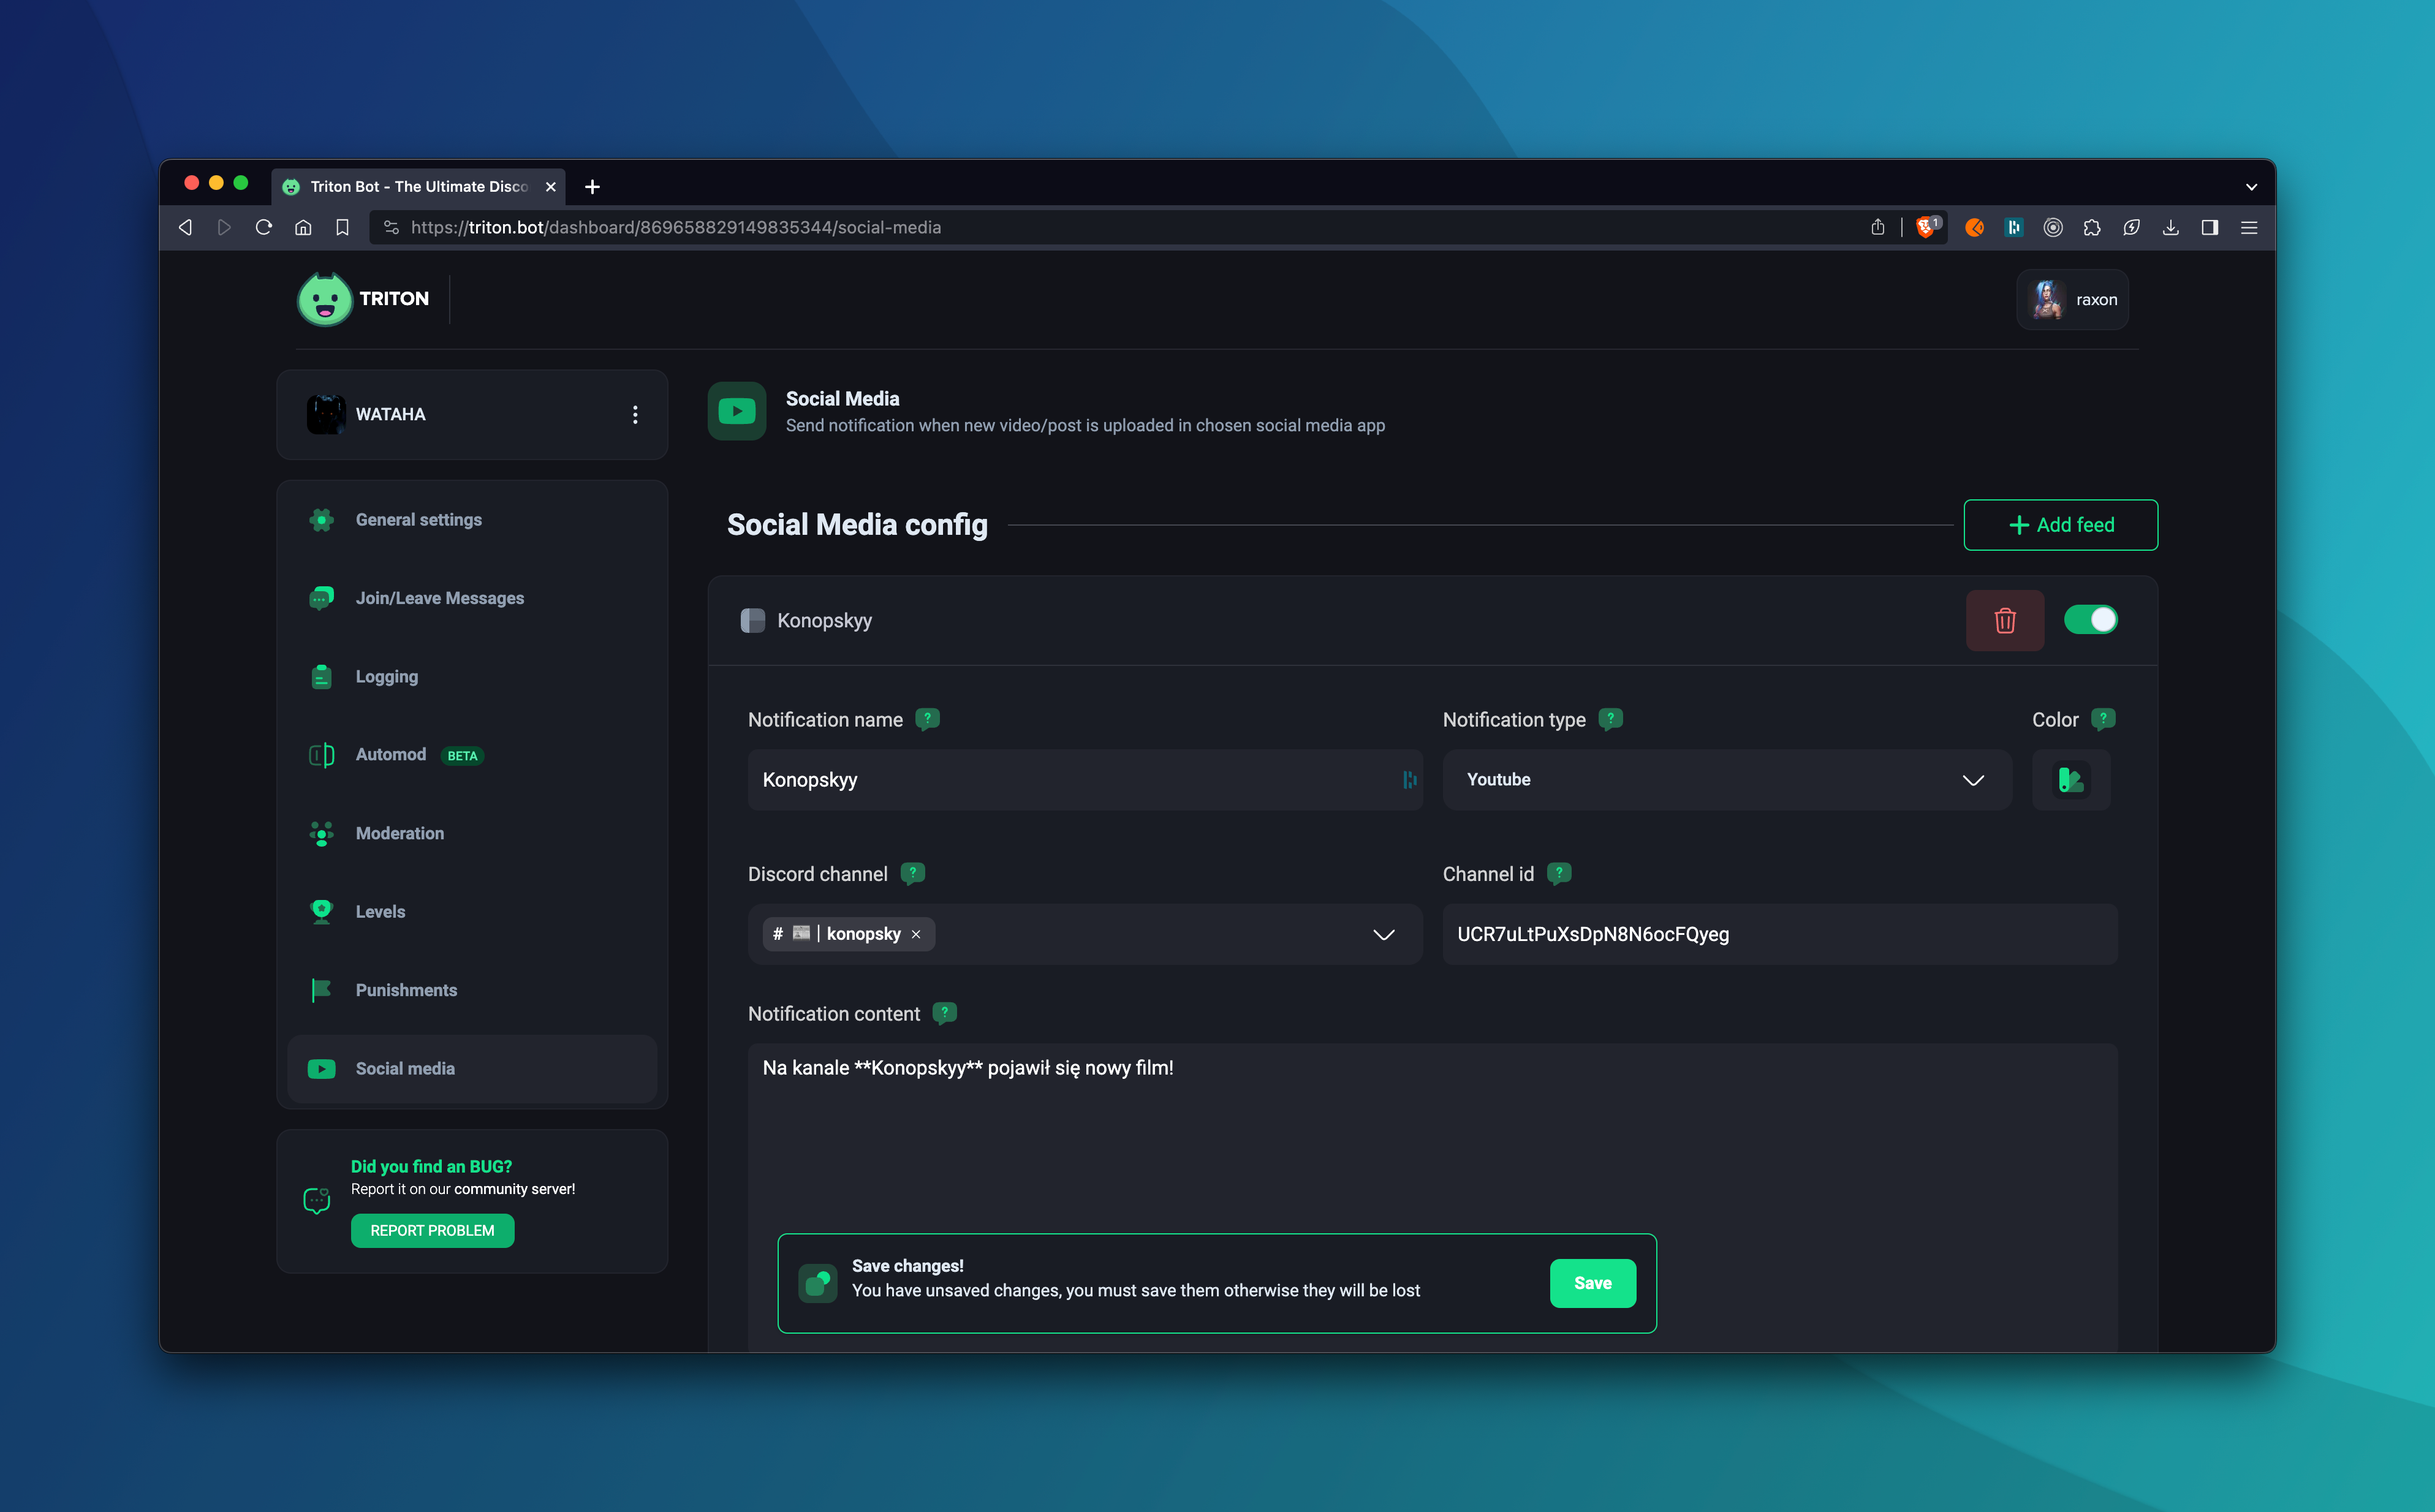Click the Brave Shields icon in address bar
This screenshot has height=1512, width=2435.
[x=1924, y=227]
